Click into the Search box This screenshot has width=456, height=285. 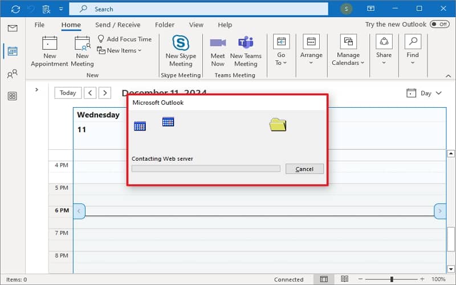pos(198,9)
